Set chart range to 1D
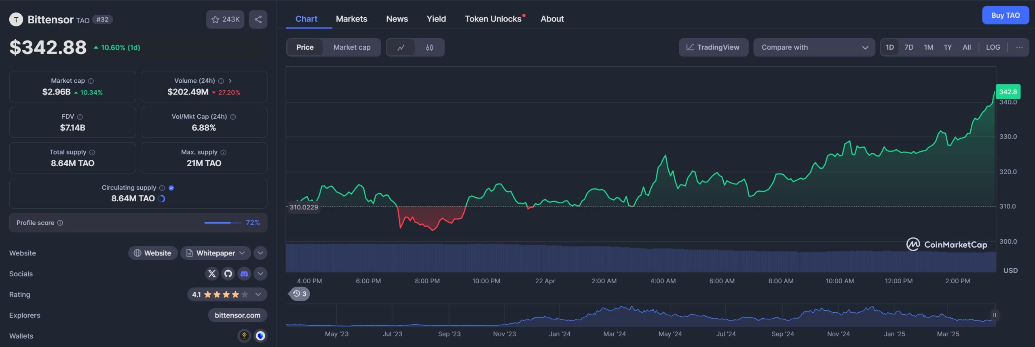 click(x=889, y=47)
